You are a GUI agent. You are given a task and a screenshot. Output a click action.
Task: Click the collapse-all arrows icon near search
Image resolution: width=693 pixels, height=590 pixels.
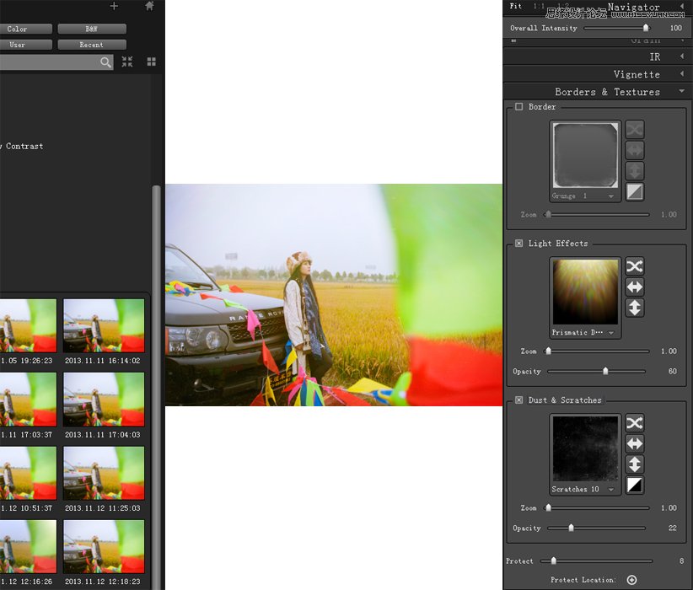[127, 62]
